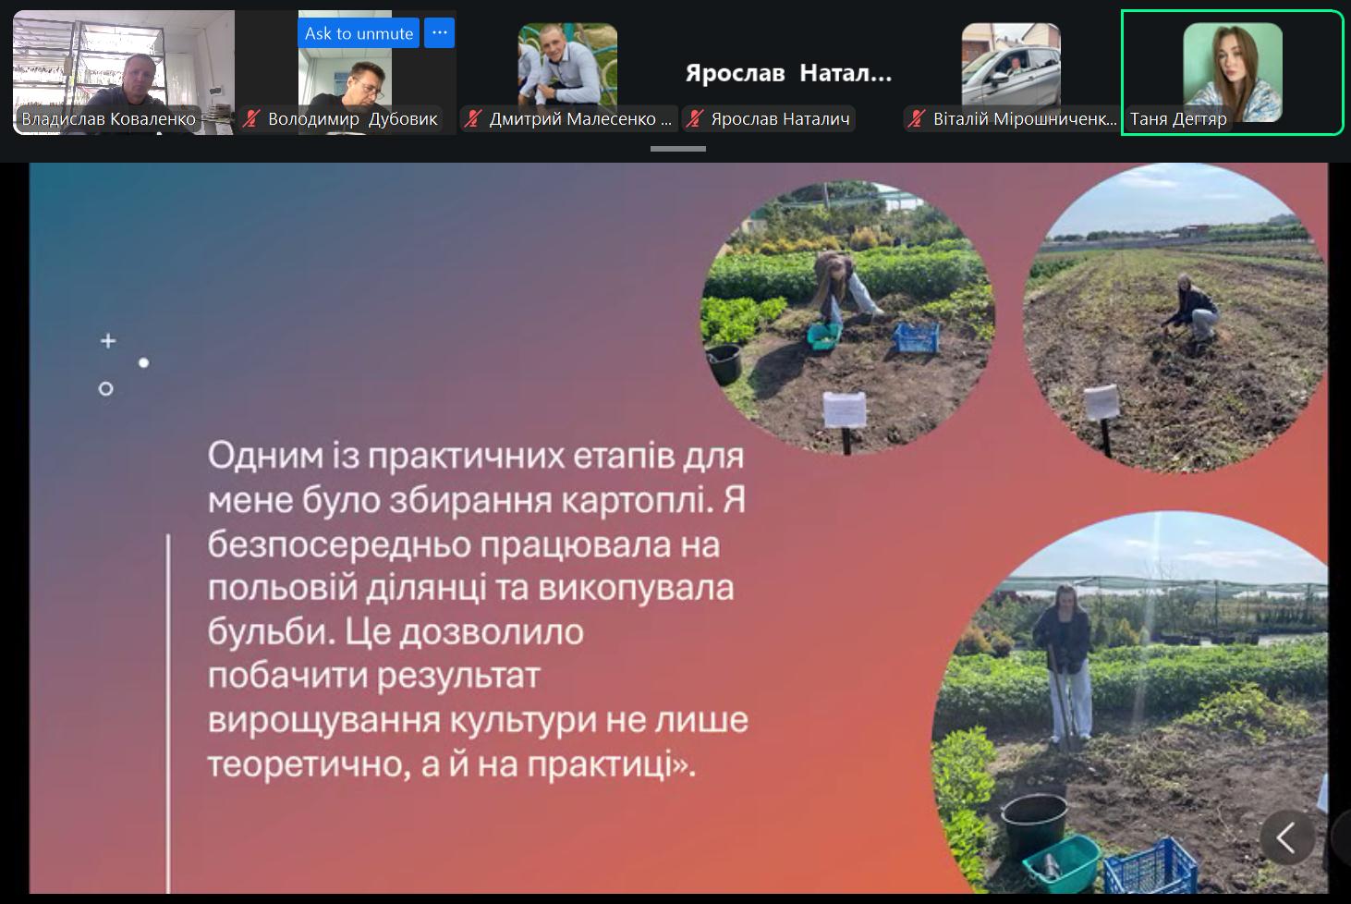Click the top-left circular potato field photo
Image resolution: width=1351 pixels, height=904 pixels.
847,318
